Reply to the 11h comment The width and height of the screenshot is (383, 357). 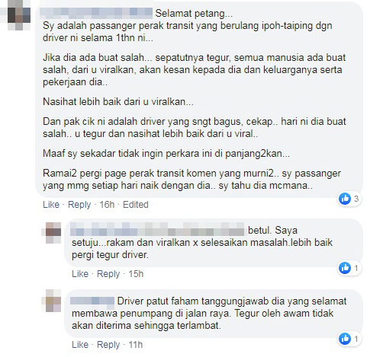(x=108, y=345)
